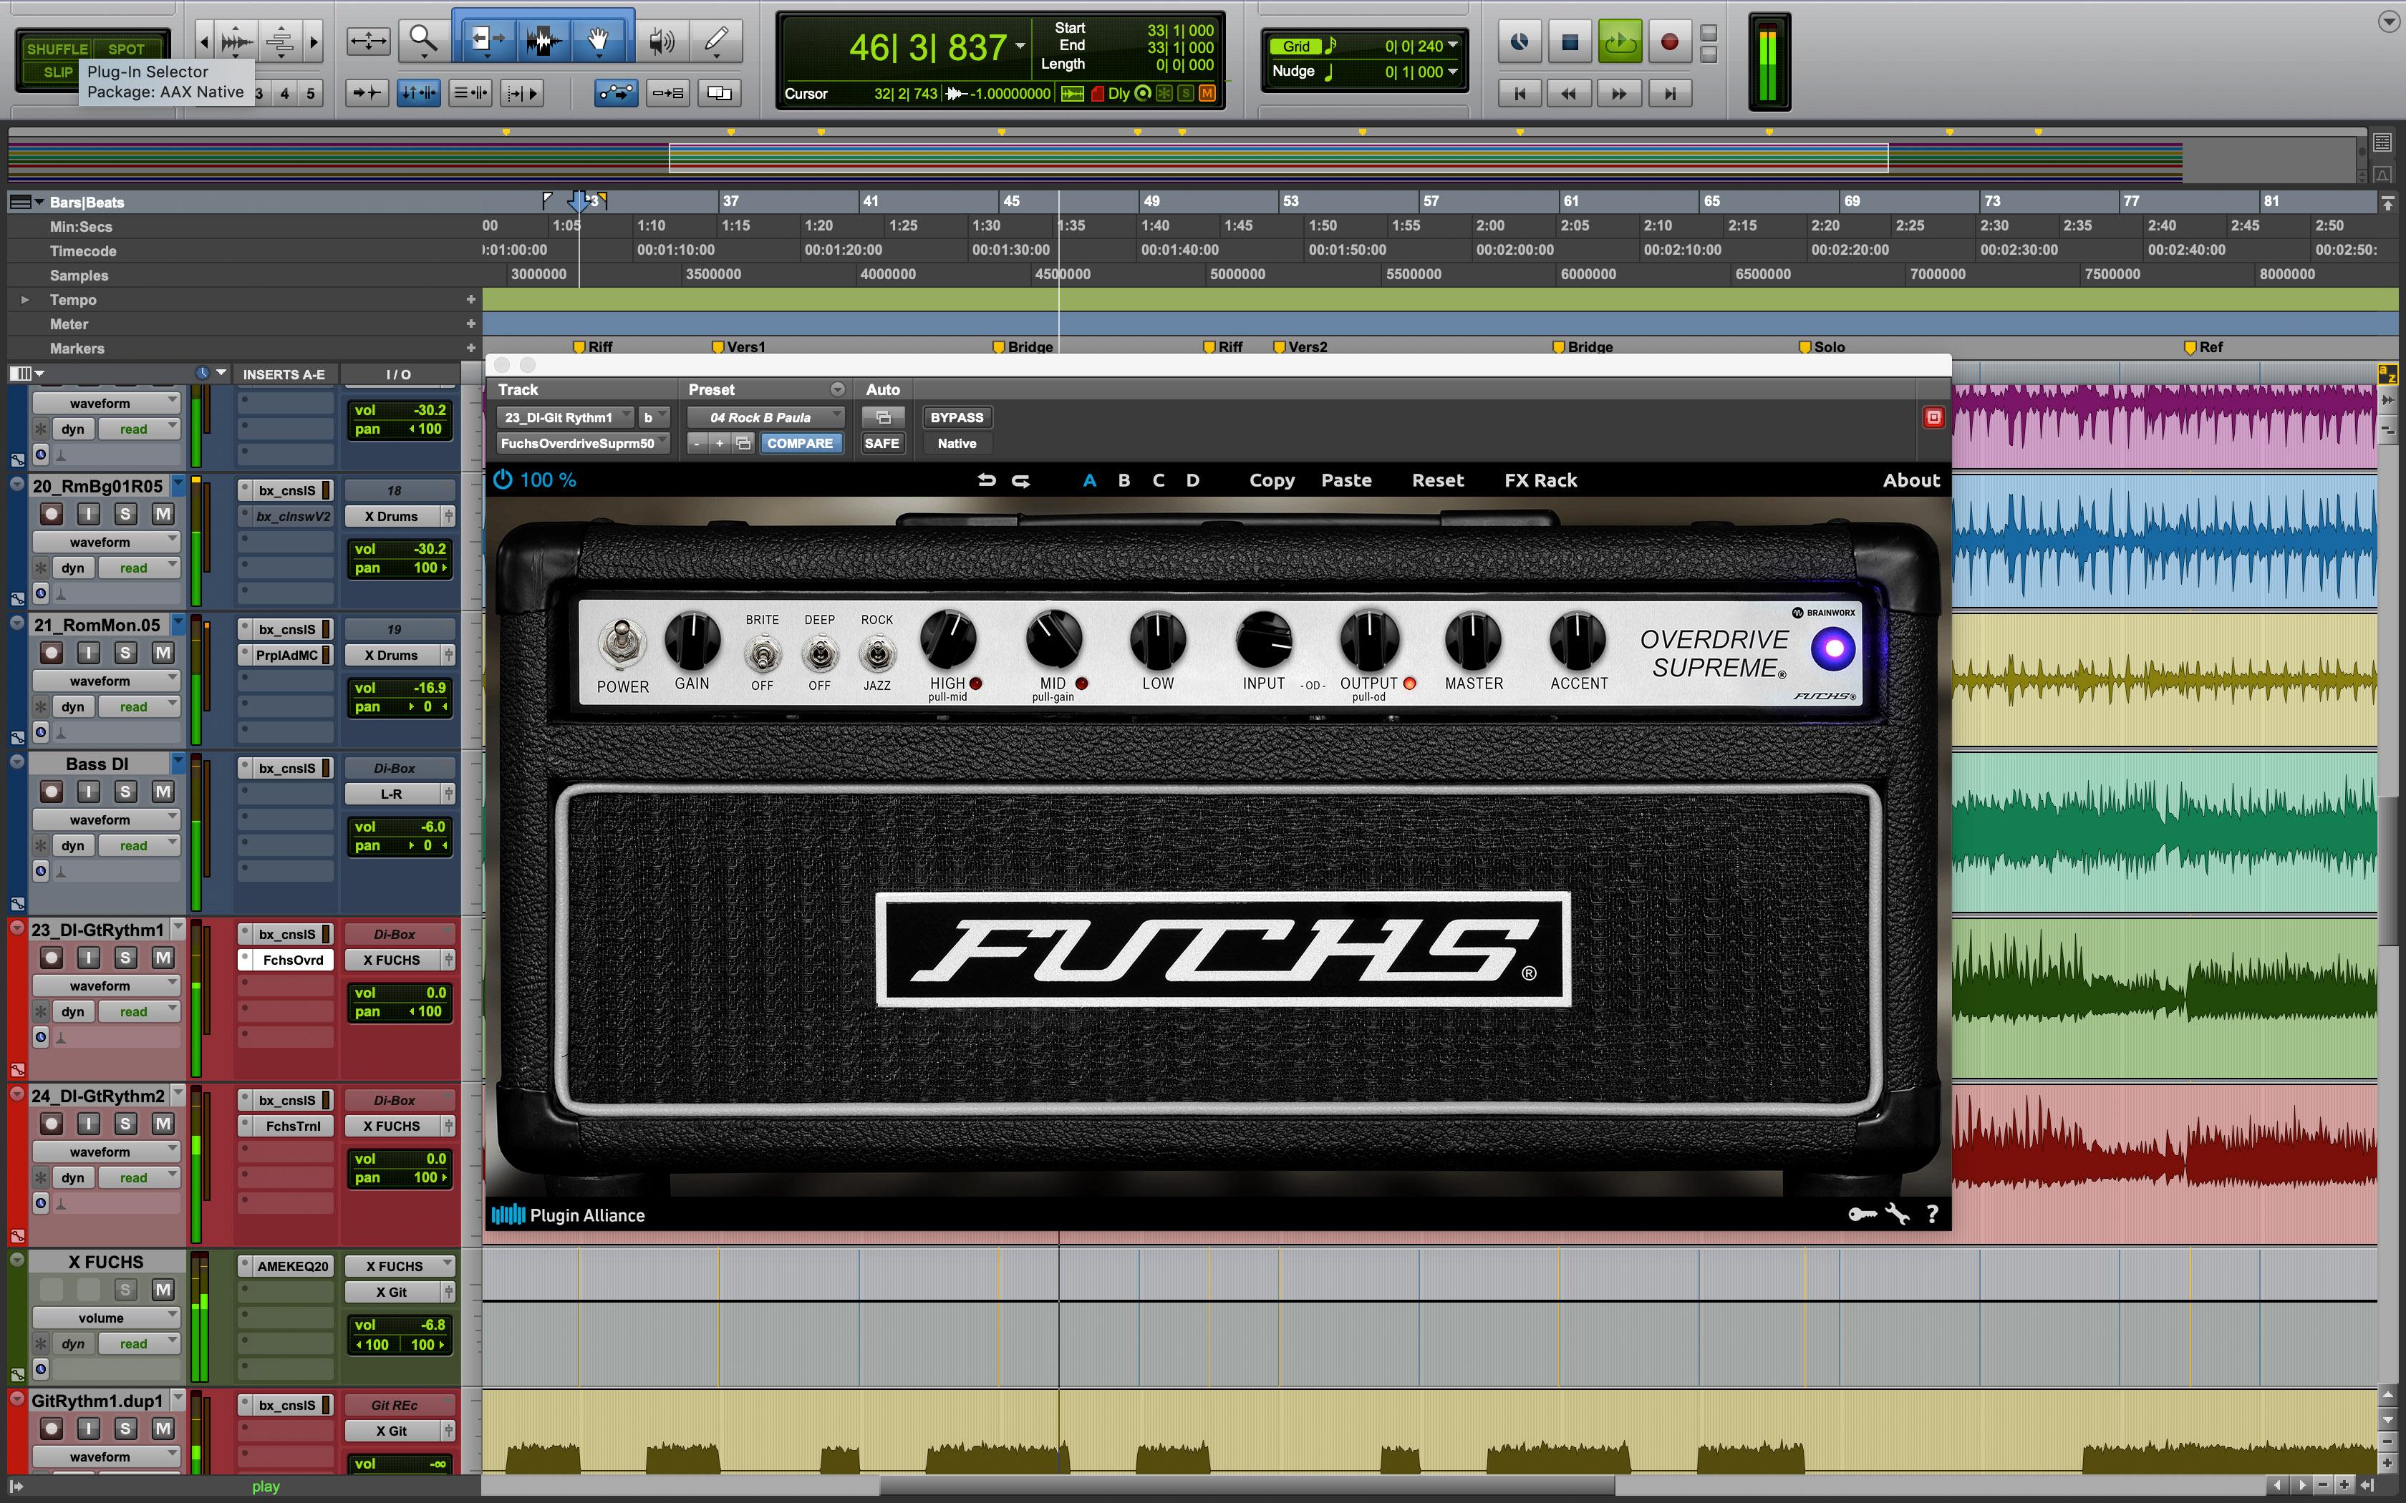
Task: Flip the BRITE toggle switch
Action: (x=763, y=653)
